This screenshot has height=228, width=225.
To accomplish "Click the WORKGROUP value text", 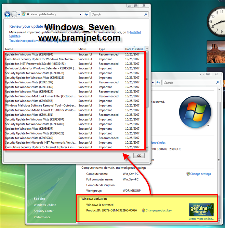I will point(132,191).
